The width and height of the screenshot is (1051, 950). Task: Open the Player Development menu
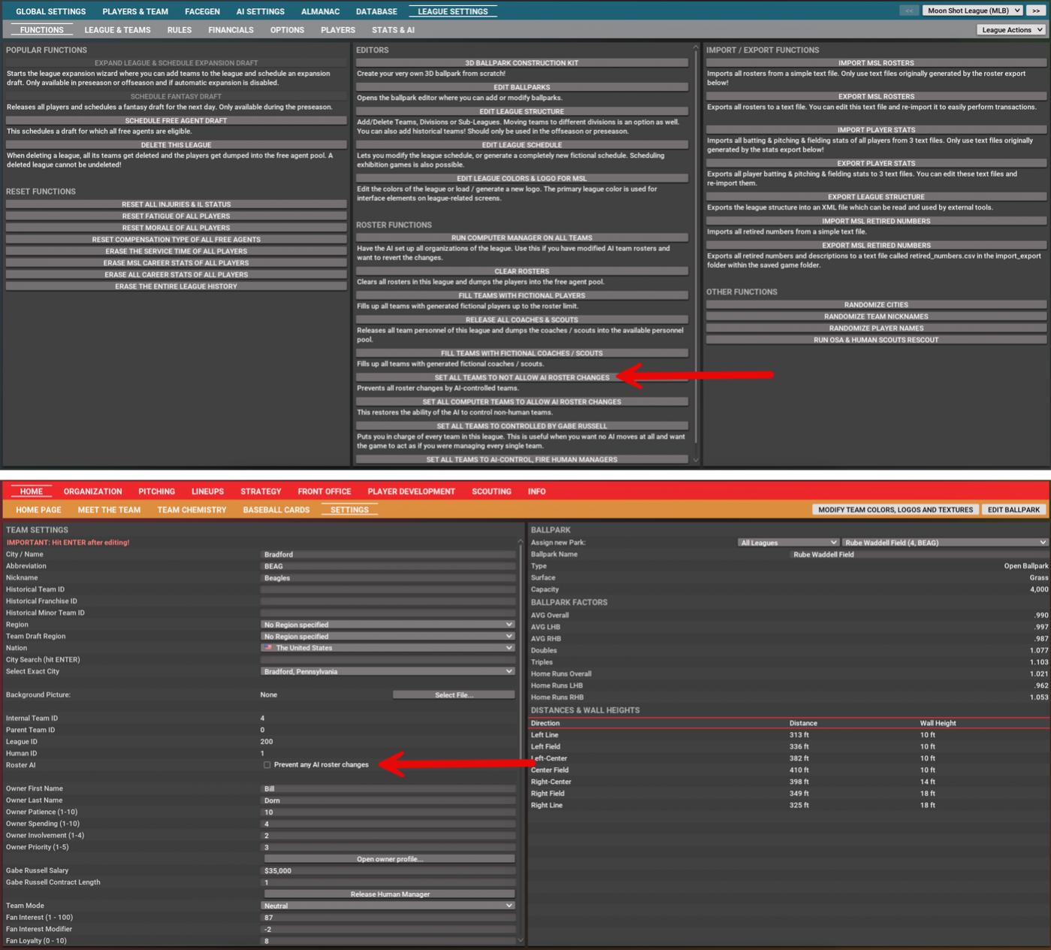click(x=411, y=492)
